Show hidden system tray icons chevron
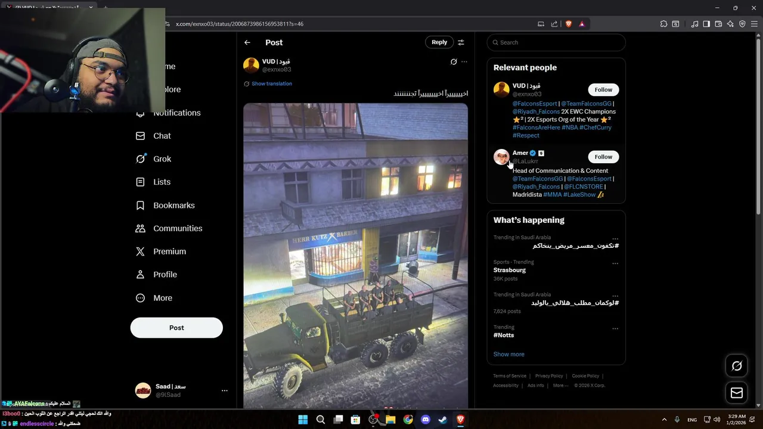This screenshot has width=763, height=429. (x=664, y=419)
